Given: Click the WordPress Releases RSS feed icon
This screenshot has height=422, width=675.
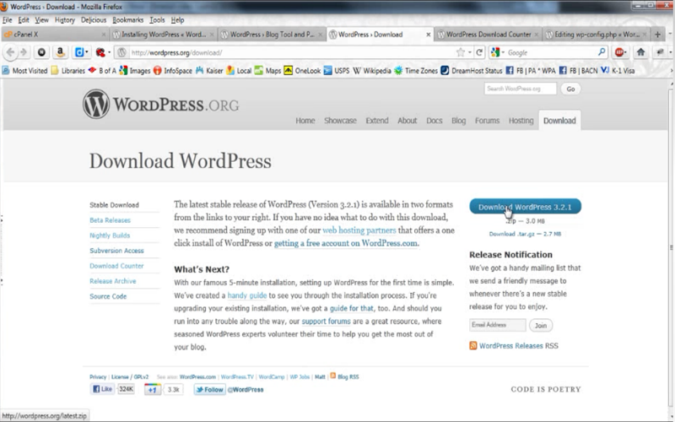Looking at the screenshot, I should [x=473, y=346].
